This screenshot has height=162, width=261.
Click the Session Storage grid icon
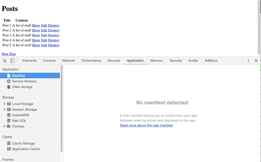(x=9, y=110)
